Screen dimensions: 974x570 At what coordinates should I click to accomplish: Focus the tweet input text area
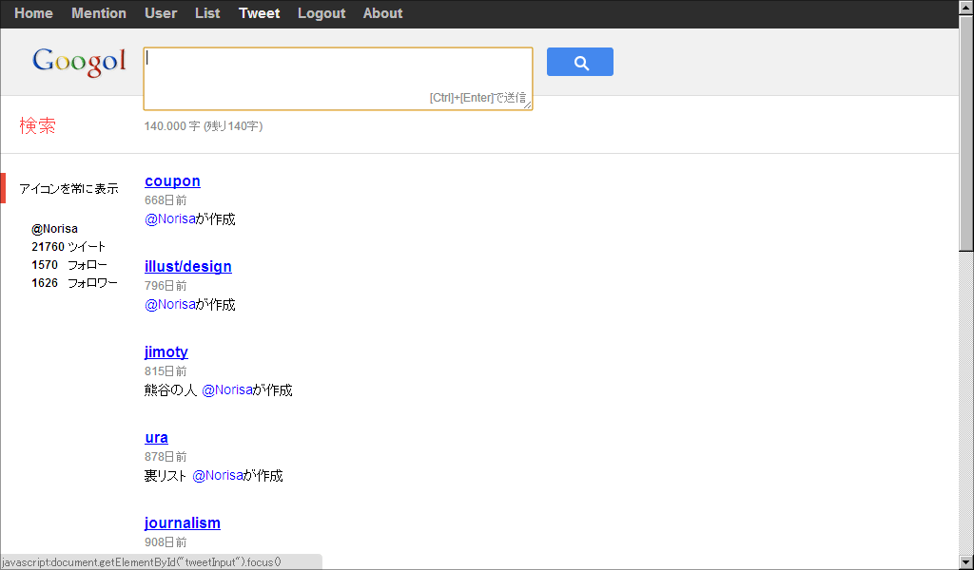338,79
